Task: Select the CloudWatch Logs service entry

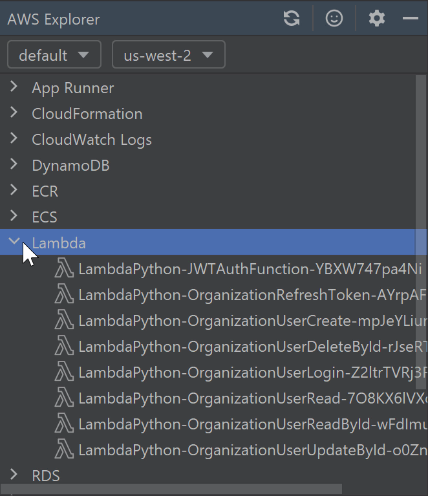Action: coord(92,140)
